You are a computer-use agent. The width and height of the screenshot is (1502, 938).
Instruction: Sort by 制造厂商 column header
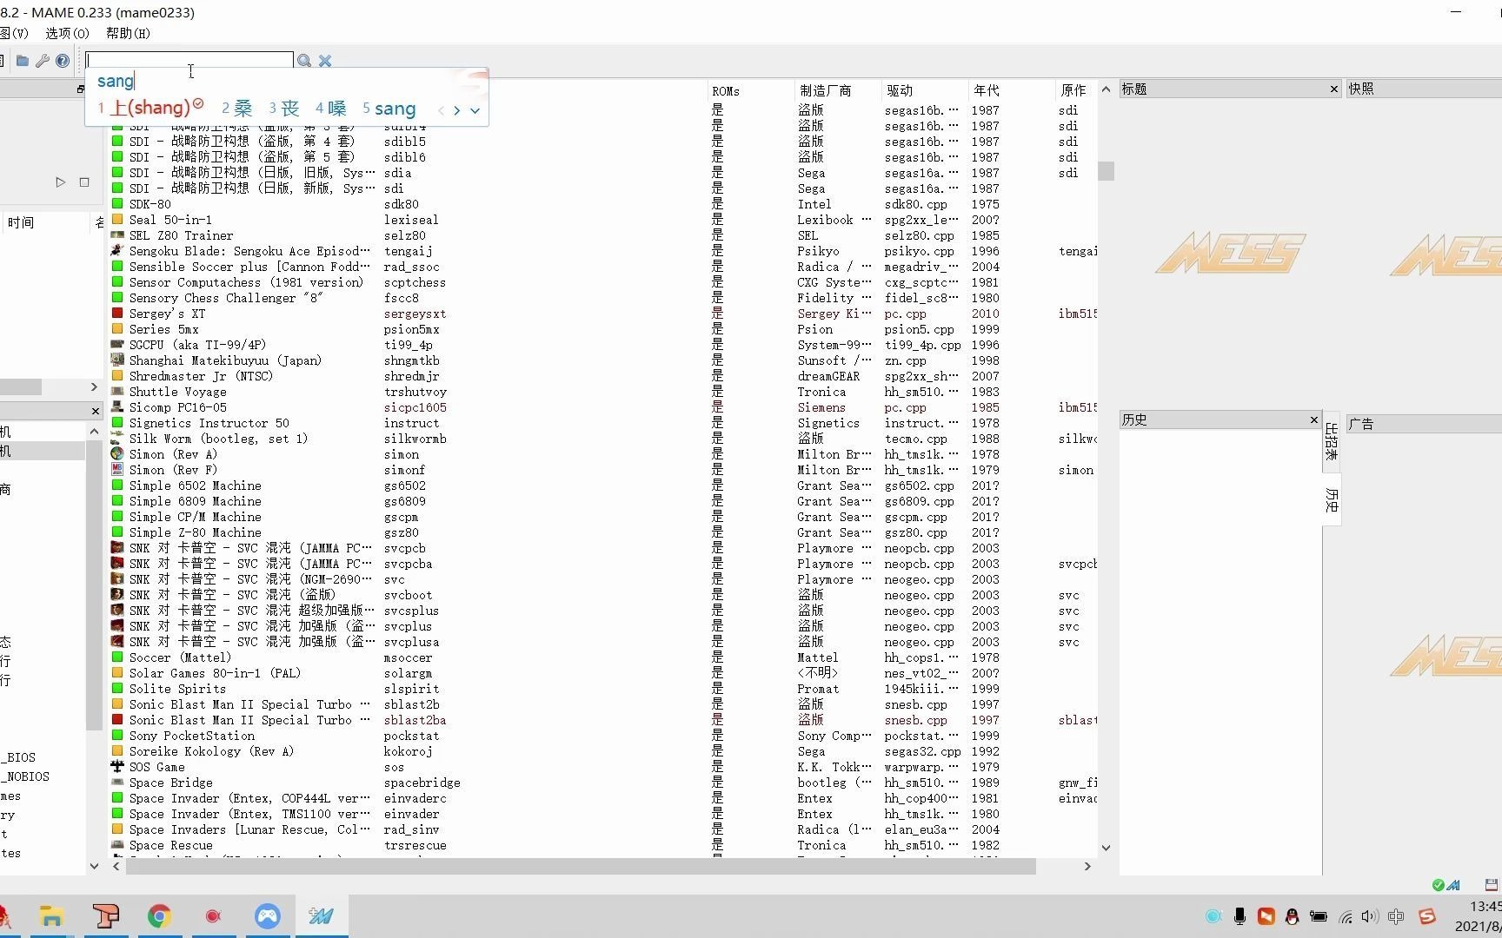pos(826,90)
